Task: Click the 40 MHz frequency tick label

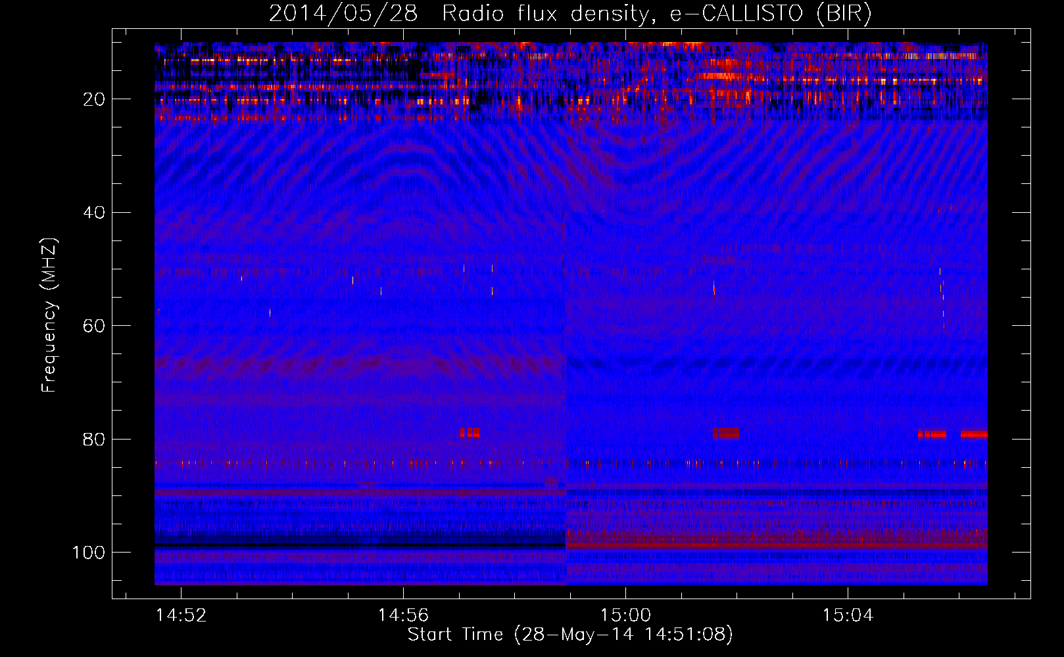Action: (94, 212)
